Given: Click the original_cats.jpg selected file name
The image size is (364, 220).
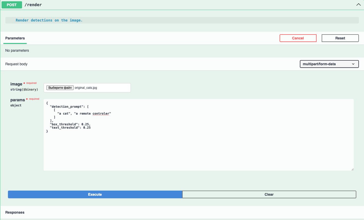Looking at the screenshot, I should click(x=86, y=88).
